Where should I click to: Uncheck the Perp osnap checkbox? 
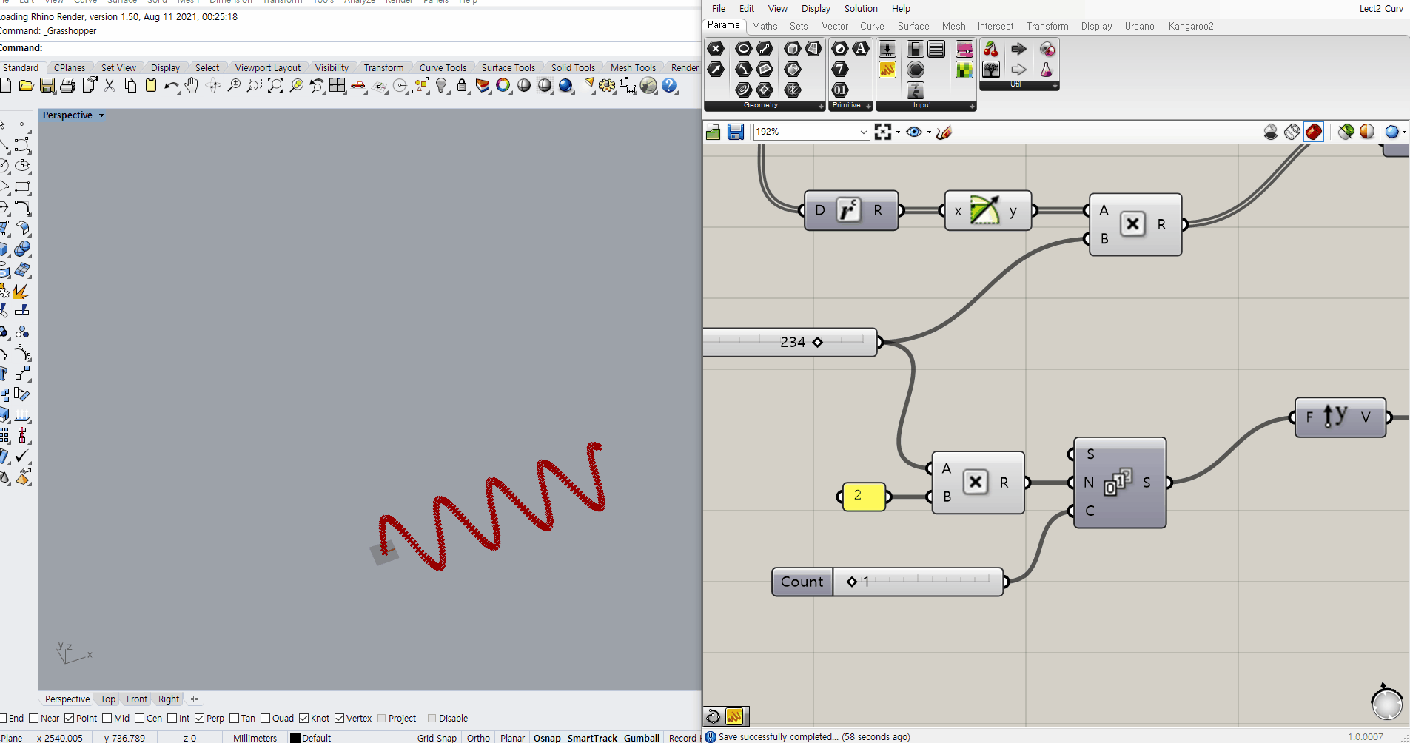[x=200, y=718]
